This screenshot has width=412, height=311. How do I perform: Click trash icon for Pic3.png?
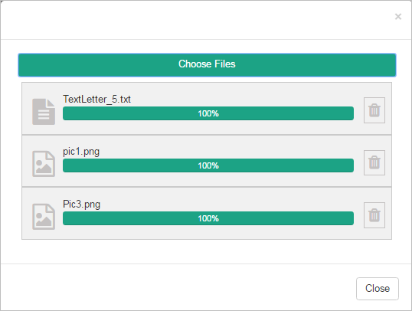point(374,215)
